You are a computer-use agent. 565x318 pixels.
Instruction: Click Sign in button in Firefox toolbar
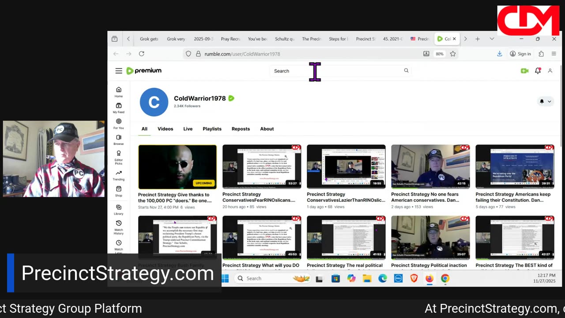click(520, 54)
